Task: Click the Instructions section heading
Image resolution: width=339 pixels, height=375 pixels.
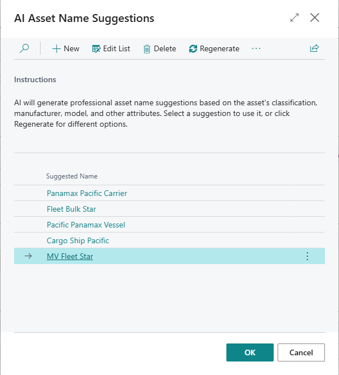Action: (35, 79)
